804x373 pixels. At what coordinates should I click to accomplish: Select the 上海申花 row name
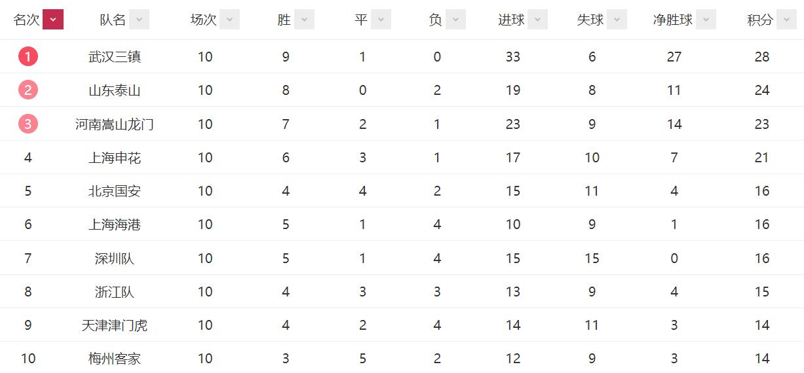[115, 158]
